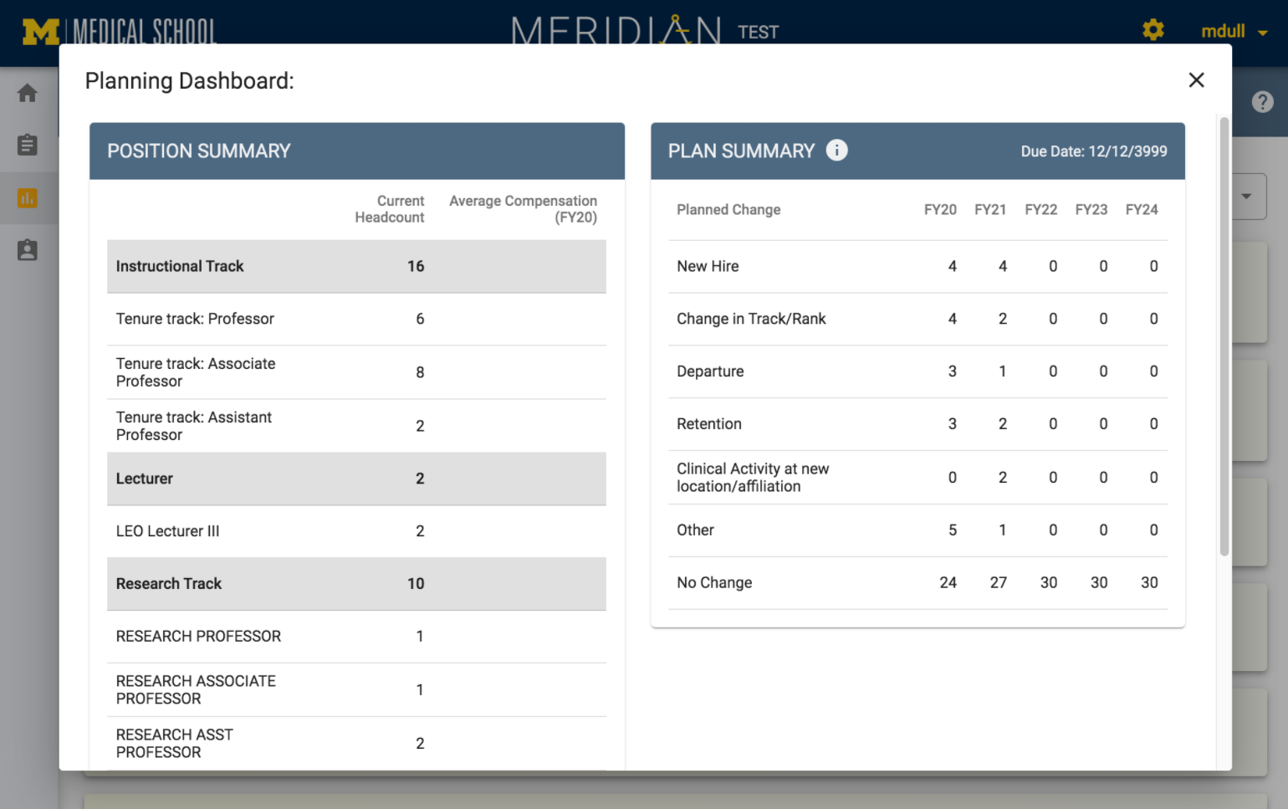The image size is (1288, 809).
Task: Select the Tenure track: Professor row
Action: pyautogui.click(x=356, y=319)
